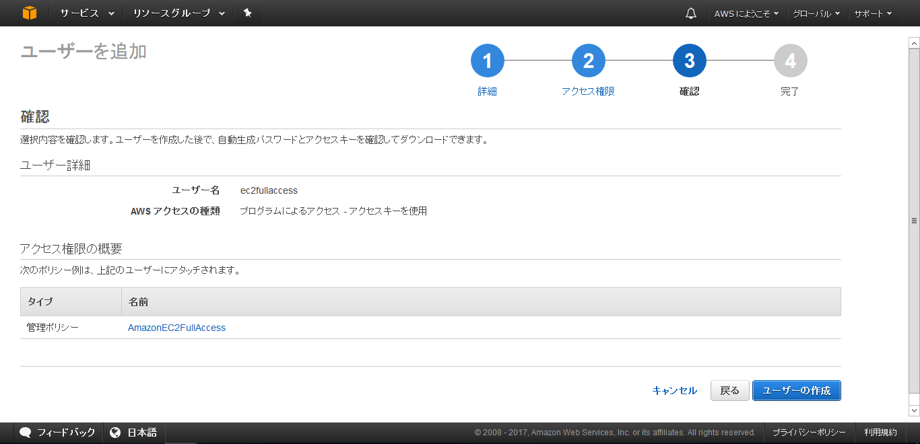Click the 選択内容を確認します description sentence
This screenshot has height=444, width=920.
coord(254,140)
